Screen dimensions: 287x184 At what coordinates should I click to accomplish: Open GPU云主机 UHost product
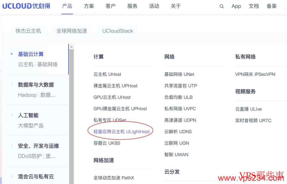(112, 97)
